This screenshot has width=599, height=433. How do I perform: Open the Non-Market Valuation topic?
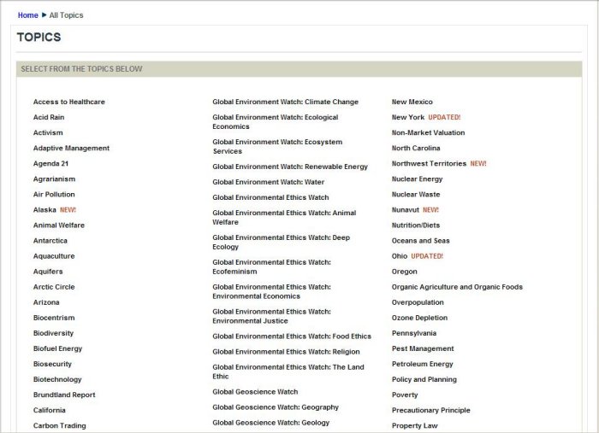(428, 132)
